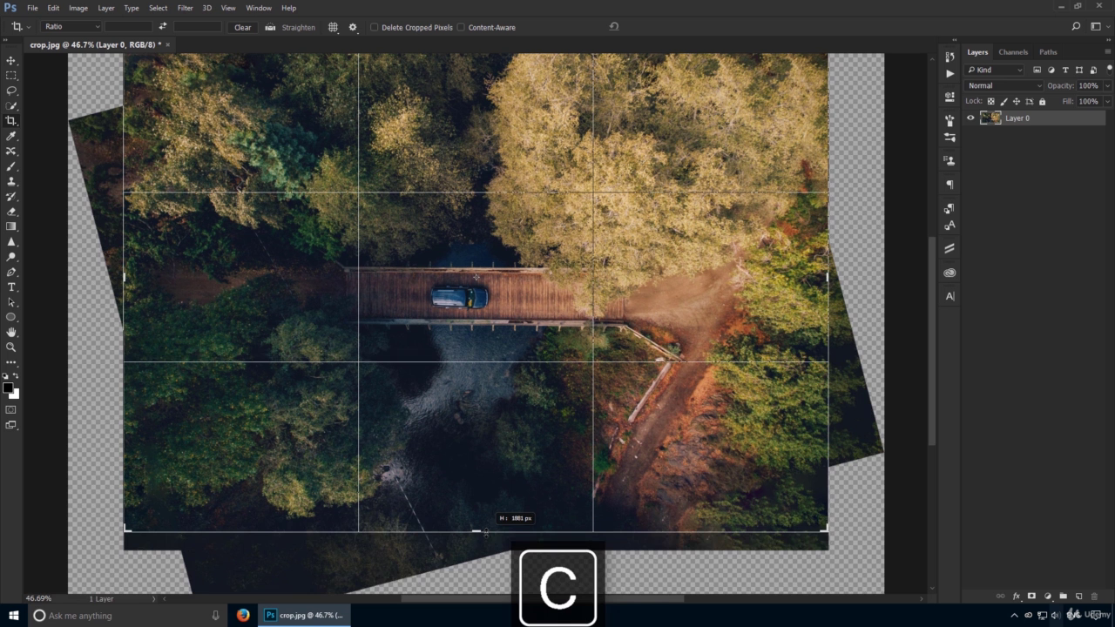Image resolution: width=1115 pixels, height=627 pixels.
Task: Swap width and height ratio values
Action: tap(162, 27)
